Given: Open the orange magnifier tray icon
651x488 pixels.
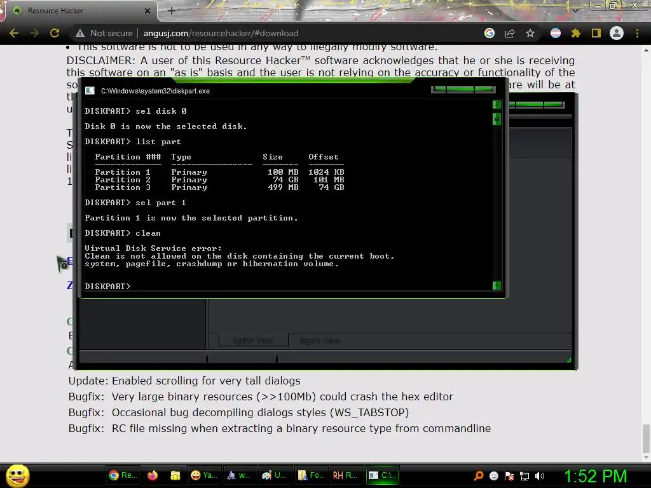Looking at the screenshot, I should coord(479,475).
